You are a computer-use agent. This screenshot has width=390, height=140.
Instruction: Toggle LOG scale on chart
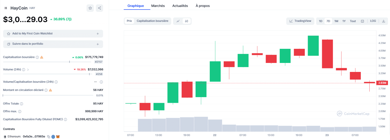point(373,21)
